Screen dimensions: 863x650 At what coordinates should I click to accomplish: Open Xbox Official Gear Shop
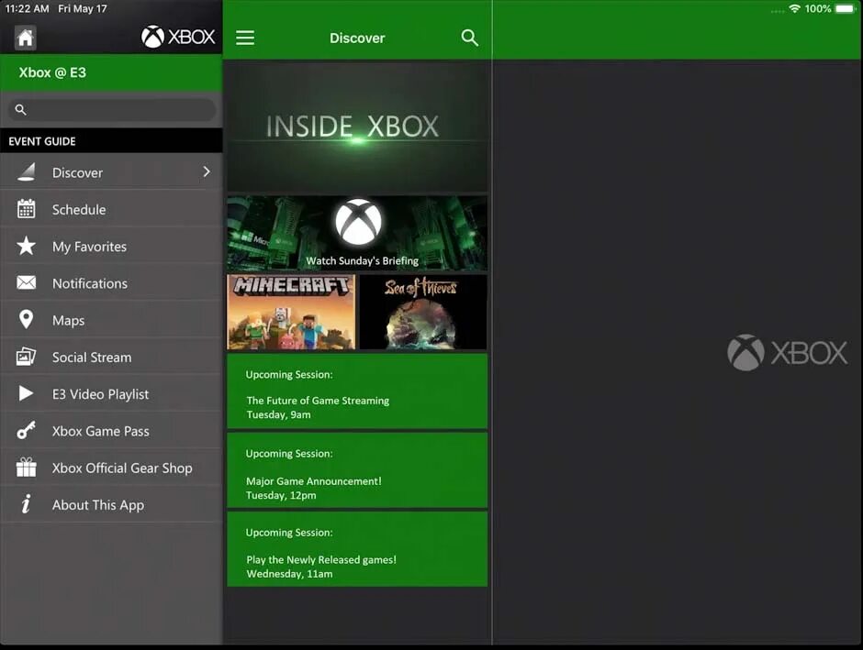tap(112, 468)
